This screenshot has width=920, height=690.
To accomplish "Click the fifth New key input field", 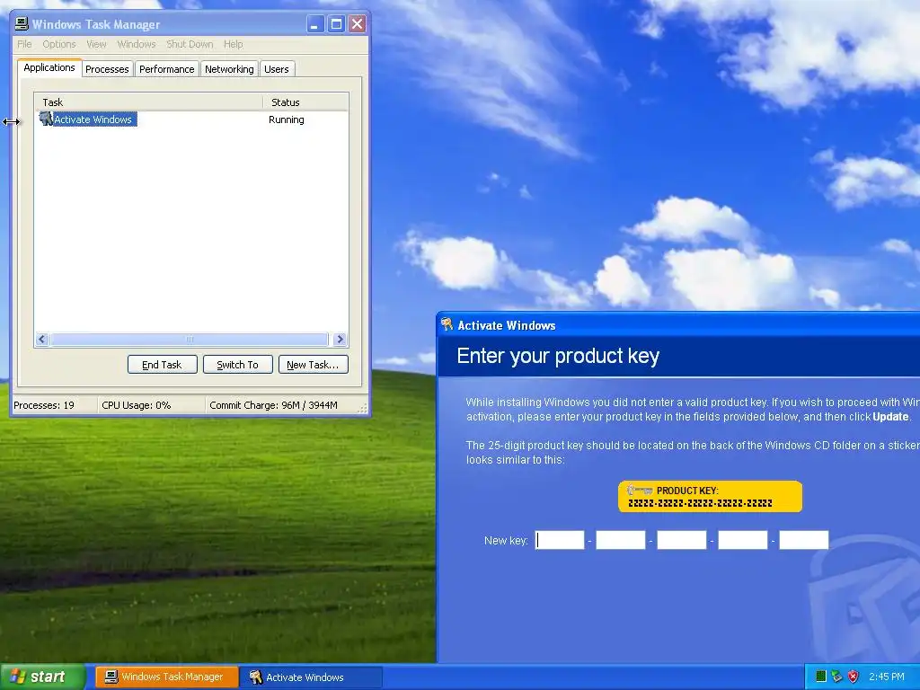I will click(804, 540).
